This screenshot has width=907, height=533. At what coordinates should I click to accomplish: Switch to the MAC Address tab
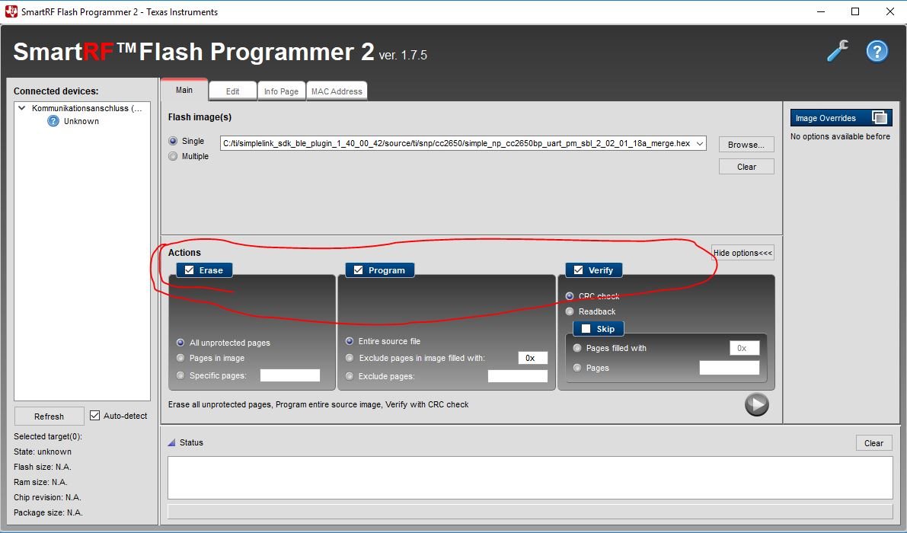click(337, 91)
